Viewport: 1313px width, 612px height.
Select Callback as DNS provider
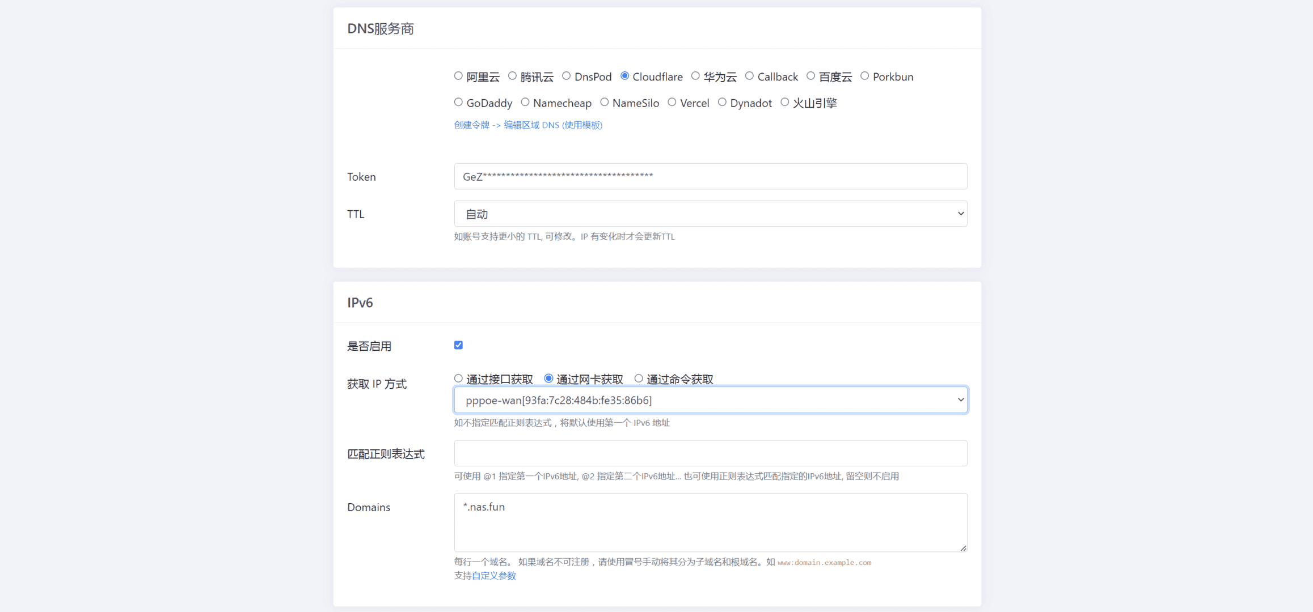coord(749,76)
